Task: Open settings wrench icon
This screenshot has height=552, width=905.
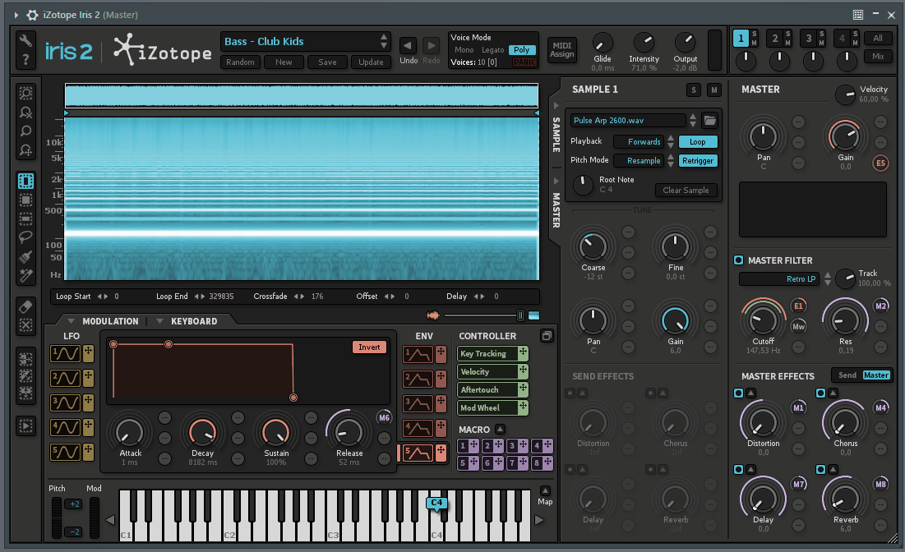Action: coord(25,40)
